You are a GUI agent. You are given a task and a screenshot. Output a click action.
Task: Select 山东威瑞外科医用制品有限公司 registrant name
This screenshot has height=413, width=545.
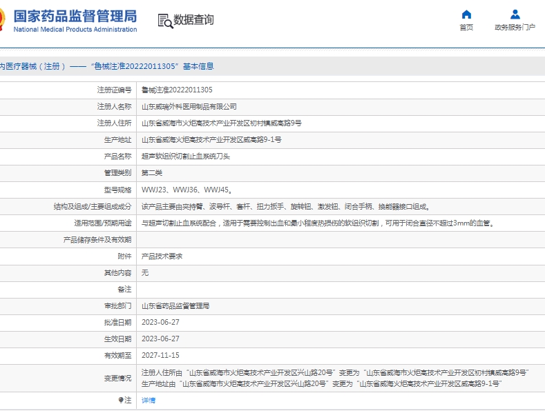[x=189, y=107]
